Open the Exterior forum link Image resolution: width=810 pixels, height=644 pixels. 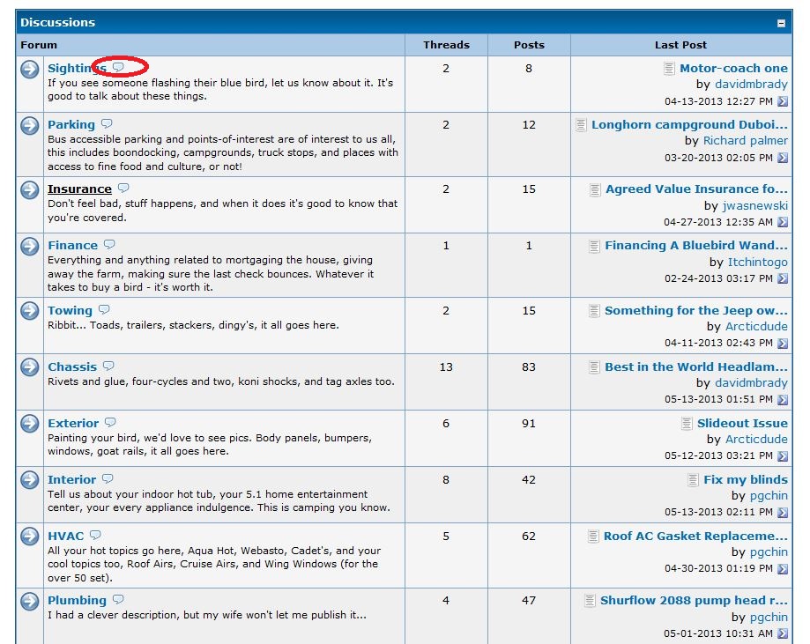pyautogui.click(x=74, y=423)
